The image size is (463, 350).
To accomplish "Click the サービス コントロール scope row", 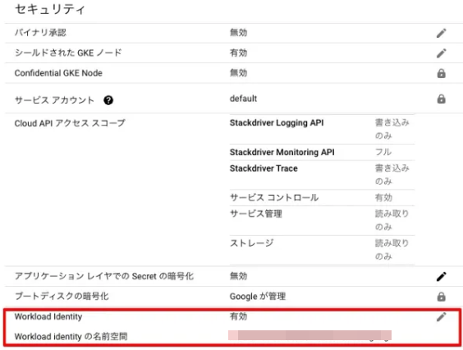I will coord(322,197).
